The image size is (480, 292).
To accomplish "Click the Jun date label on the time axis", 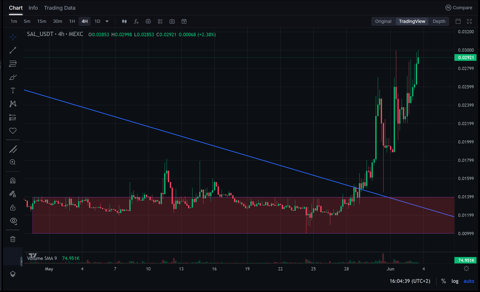I will point(391,269).
